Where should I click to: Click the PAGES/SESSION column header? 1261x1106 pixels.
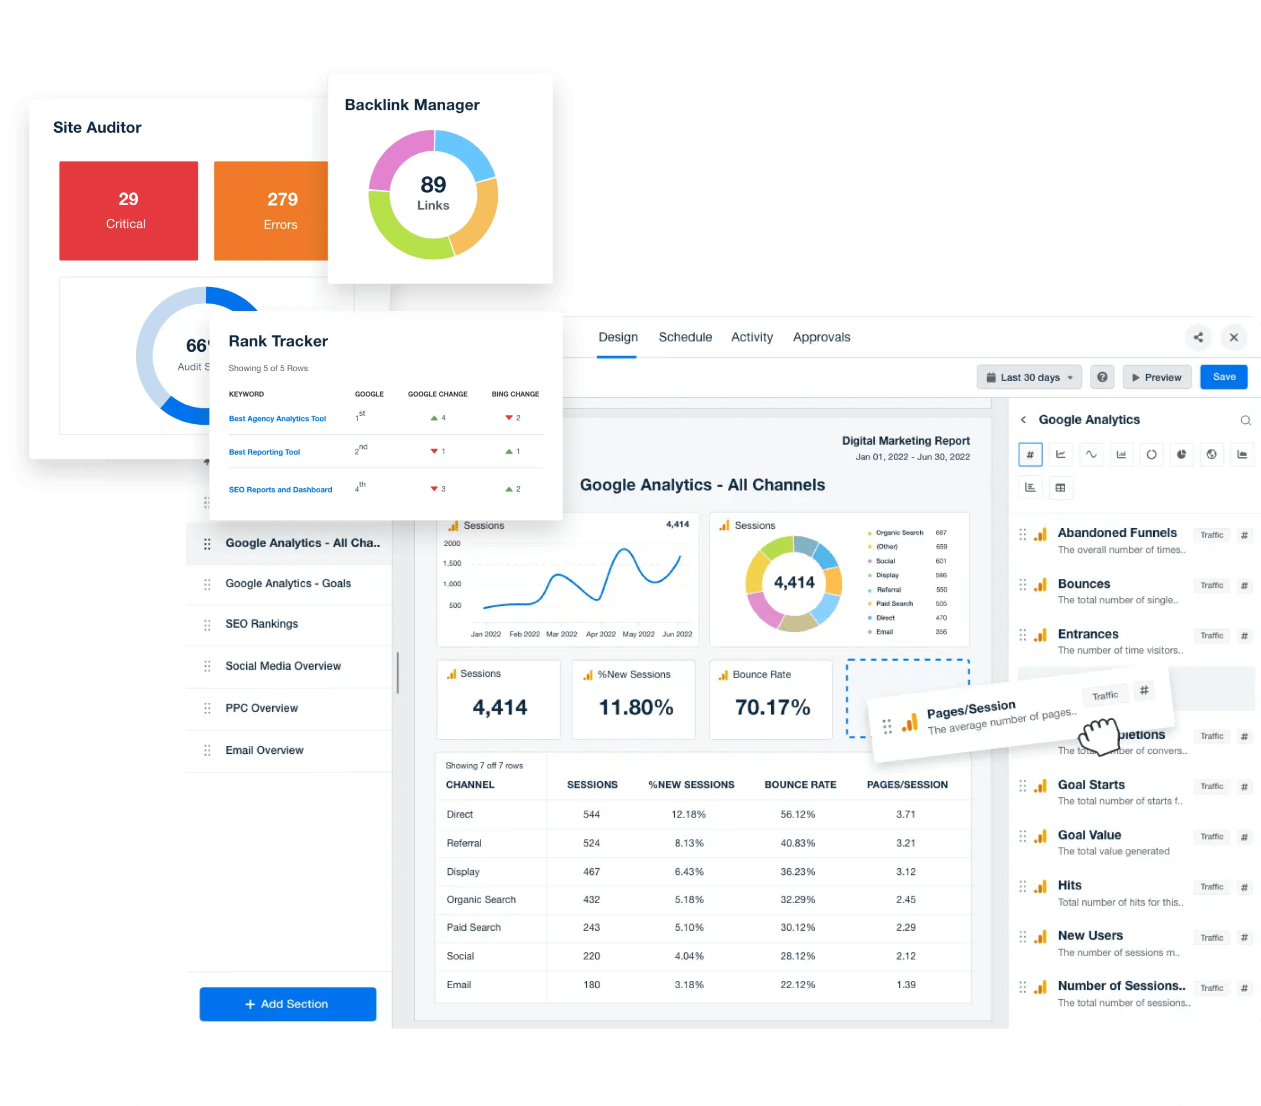click(x=907, y=785)
